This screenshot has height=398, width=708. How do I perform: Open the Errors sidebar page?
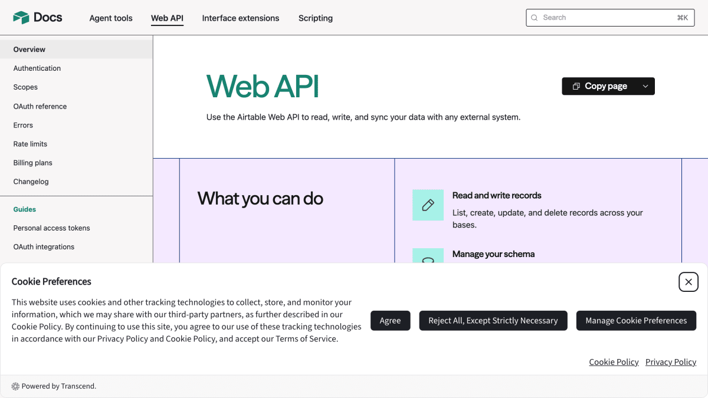coord(76,125)
